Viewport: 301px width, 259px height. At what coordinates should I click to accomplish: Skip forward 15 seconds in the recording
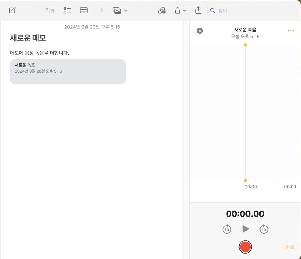[264, 229]
